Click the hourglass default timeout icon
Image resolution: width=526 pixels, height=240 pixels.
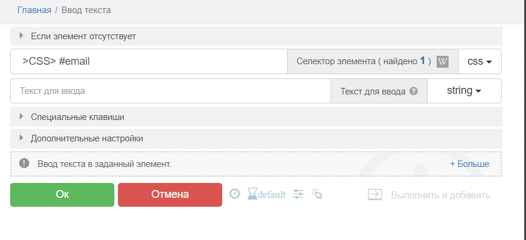click(x=254, y=194)
